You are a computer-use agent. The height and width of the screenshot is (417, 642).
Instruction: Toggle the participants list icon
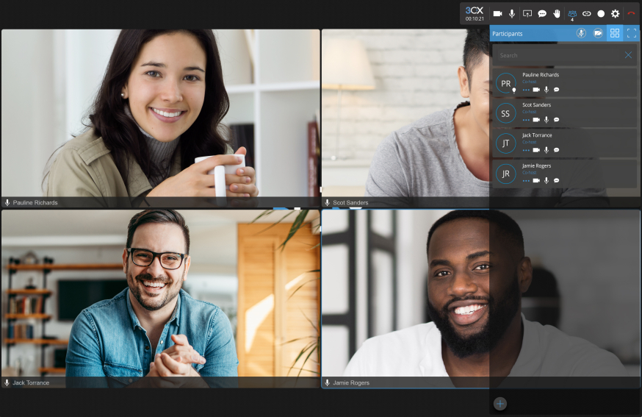(x=572, y=13)
